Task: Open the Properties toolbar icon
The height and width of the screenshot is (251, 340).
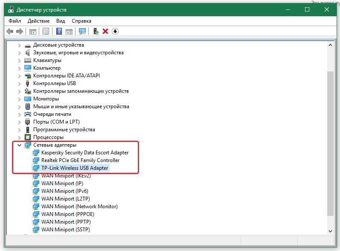Action: (46, 32)
